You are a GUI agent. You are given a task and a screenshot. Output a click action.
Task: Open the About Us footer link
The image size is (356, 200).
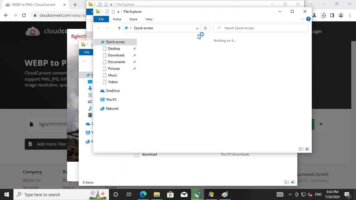[32, 180]
